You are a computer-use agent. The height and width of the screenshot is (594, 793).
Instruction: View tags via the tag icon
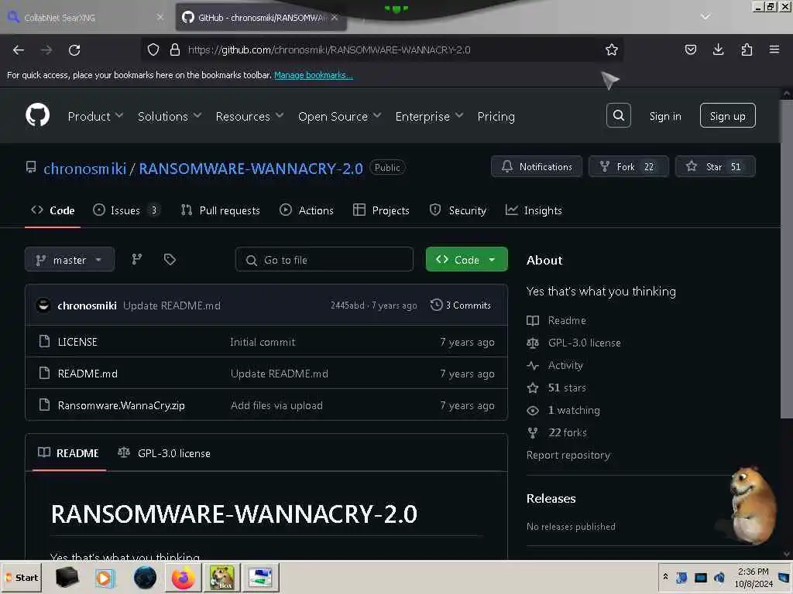(x=170, y=260)
